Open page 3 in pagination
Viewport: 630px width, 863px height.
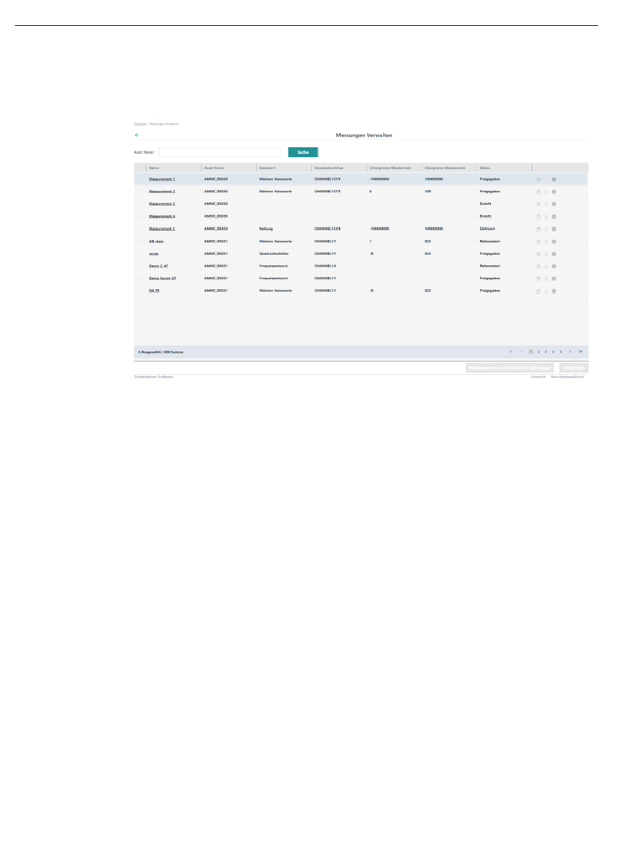click(x=546, y=352)
